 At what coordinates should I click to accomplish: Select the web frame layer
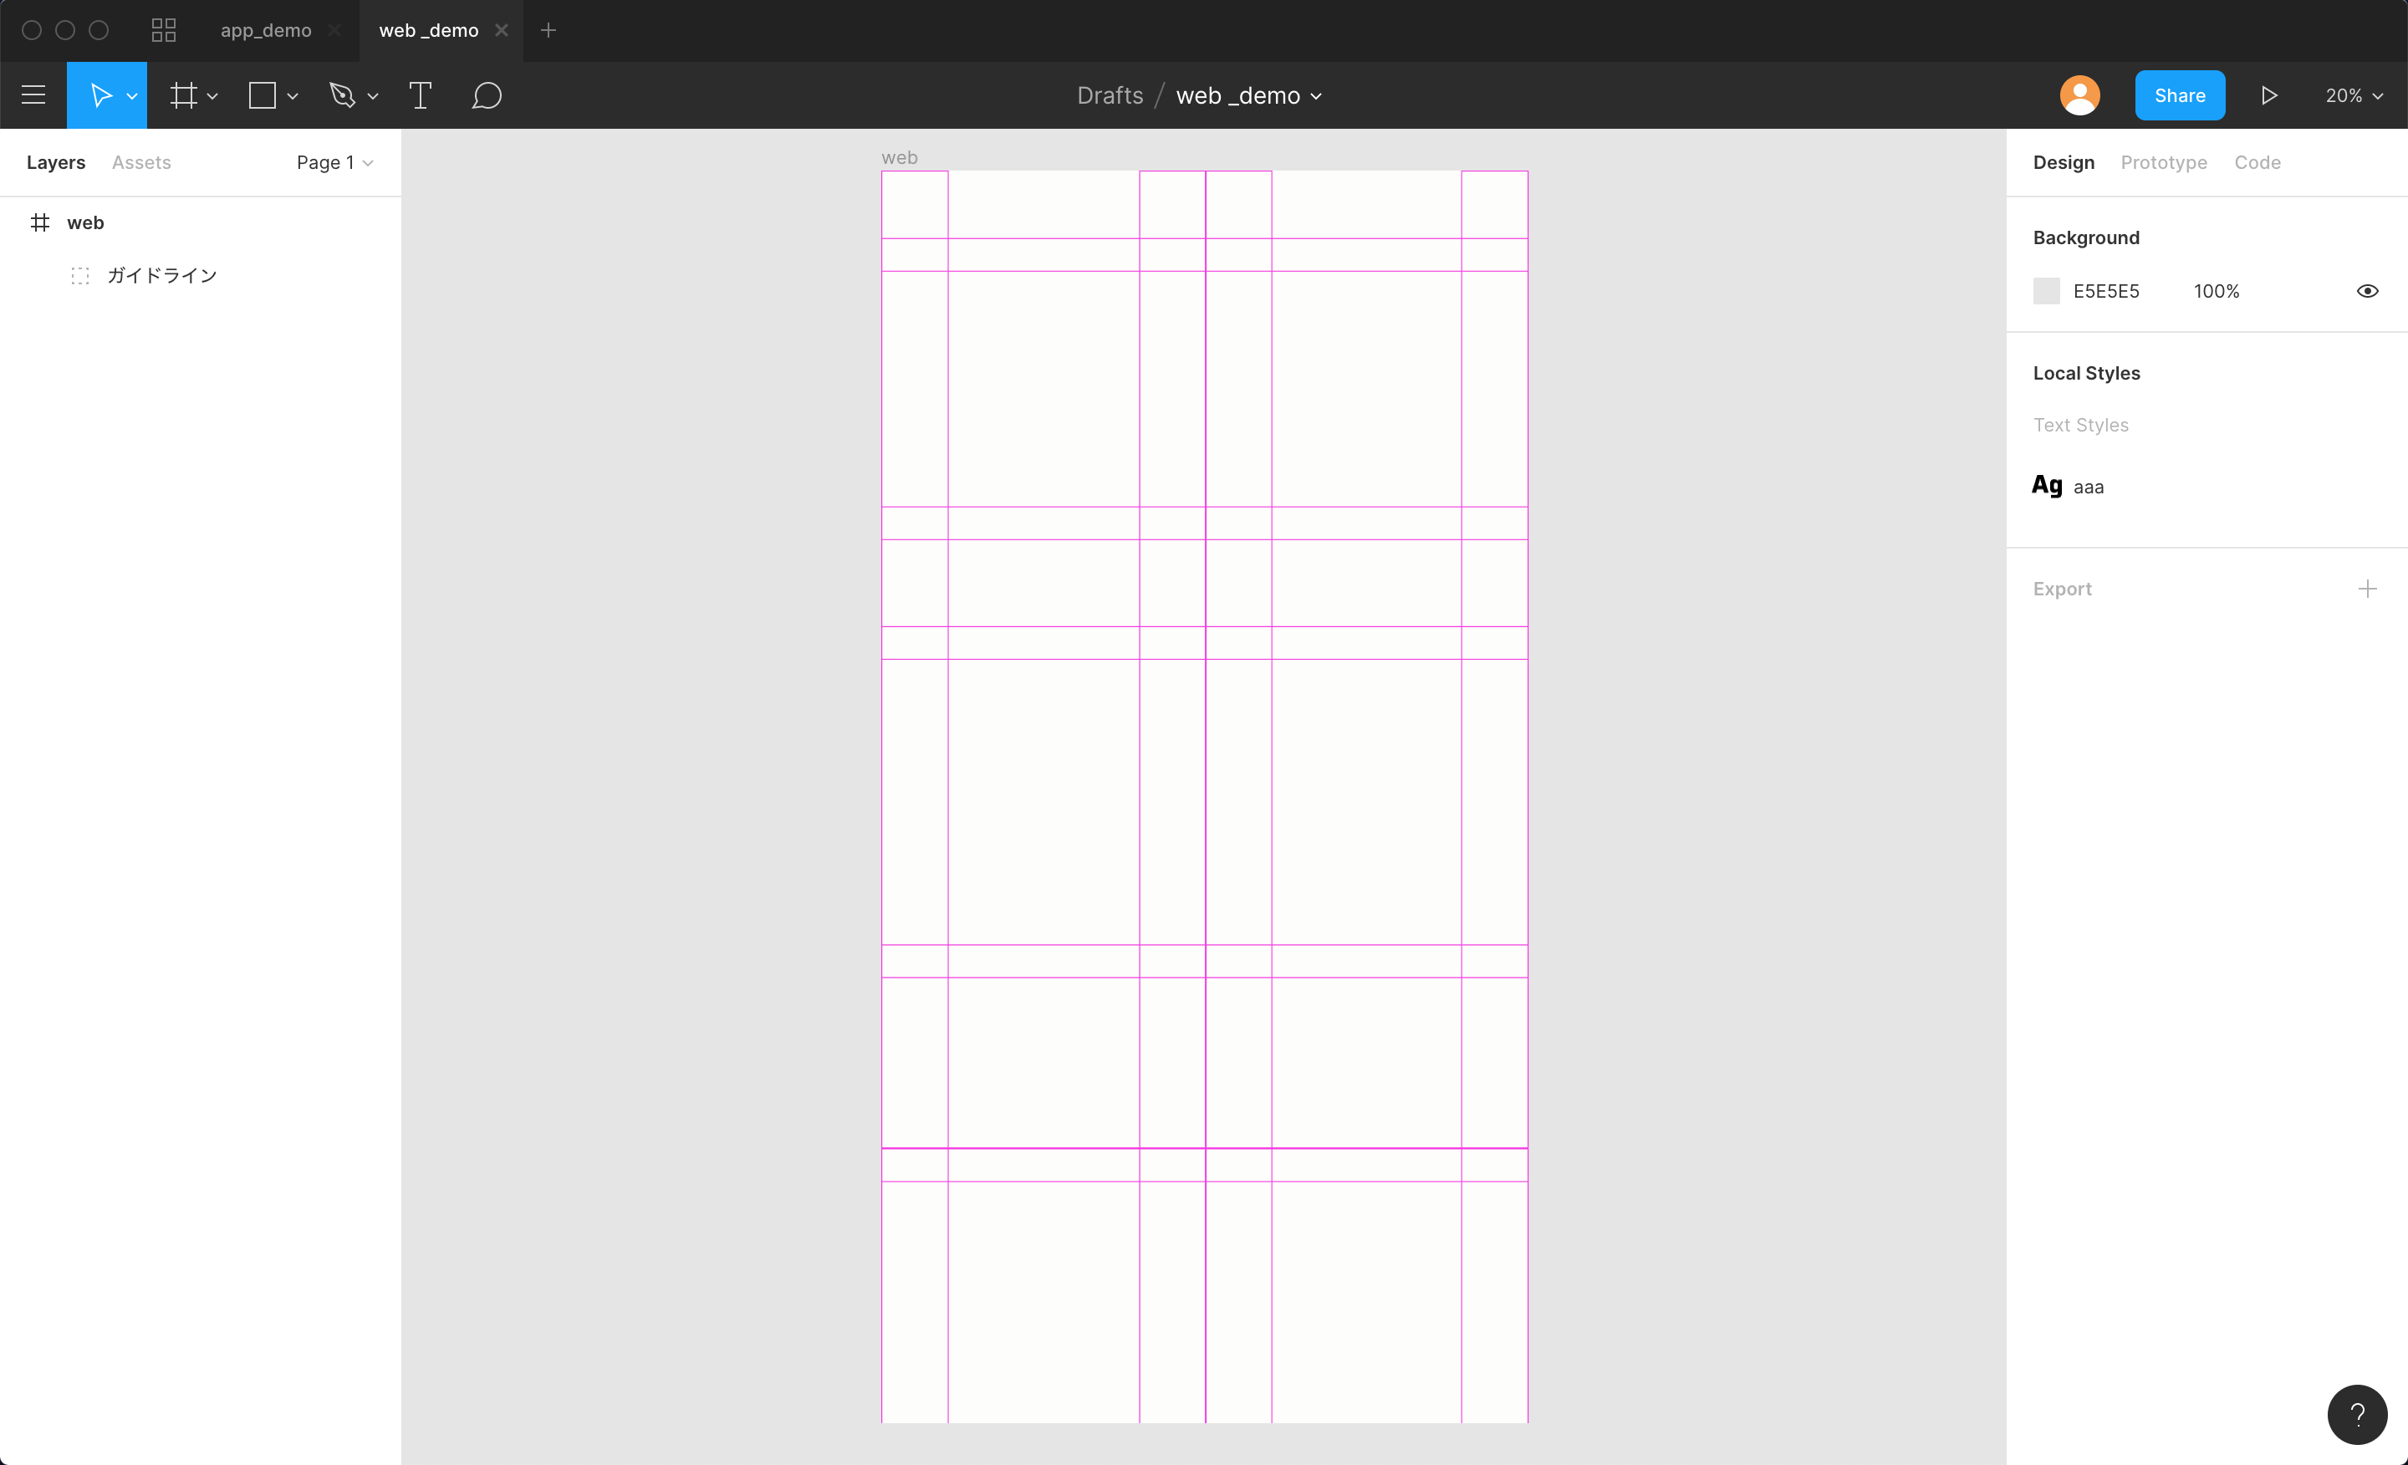[201, 222]
